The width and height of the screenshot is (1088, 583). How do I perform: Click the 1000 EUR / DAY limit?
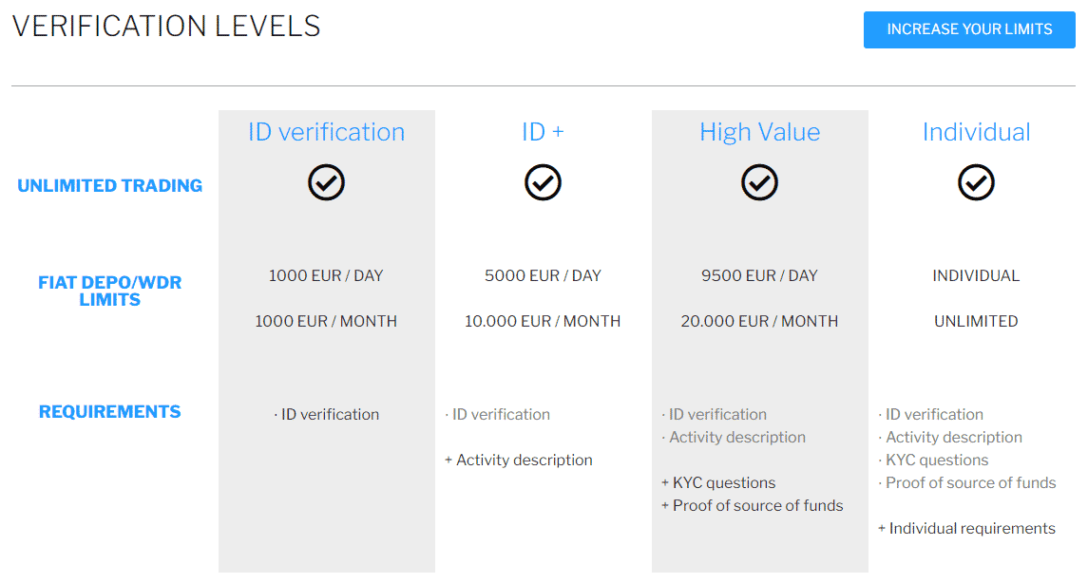tap(326, 275)
